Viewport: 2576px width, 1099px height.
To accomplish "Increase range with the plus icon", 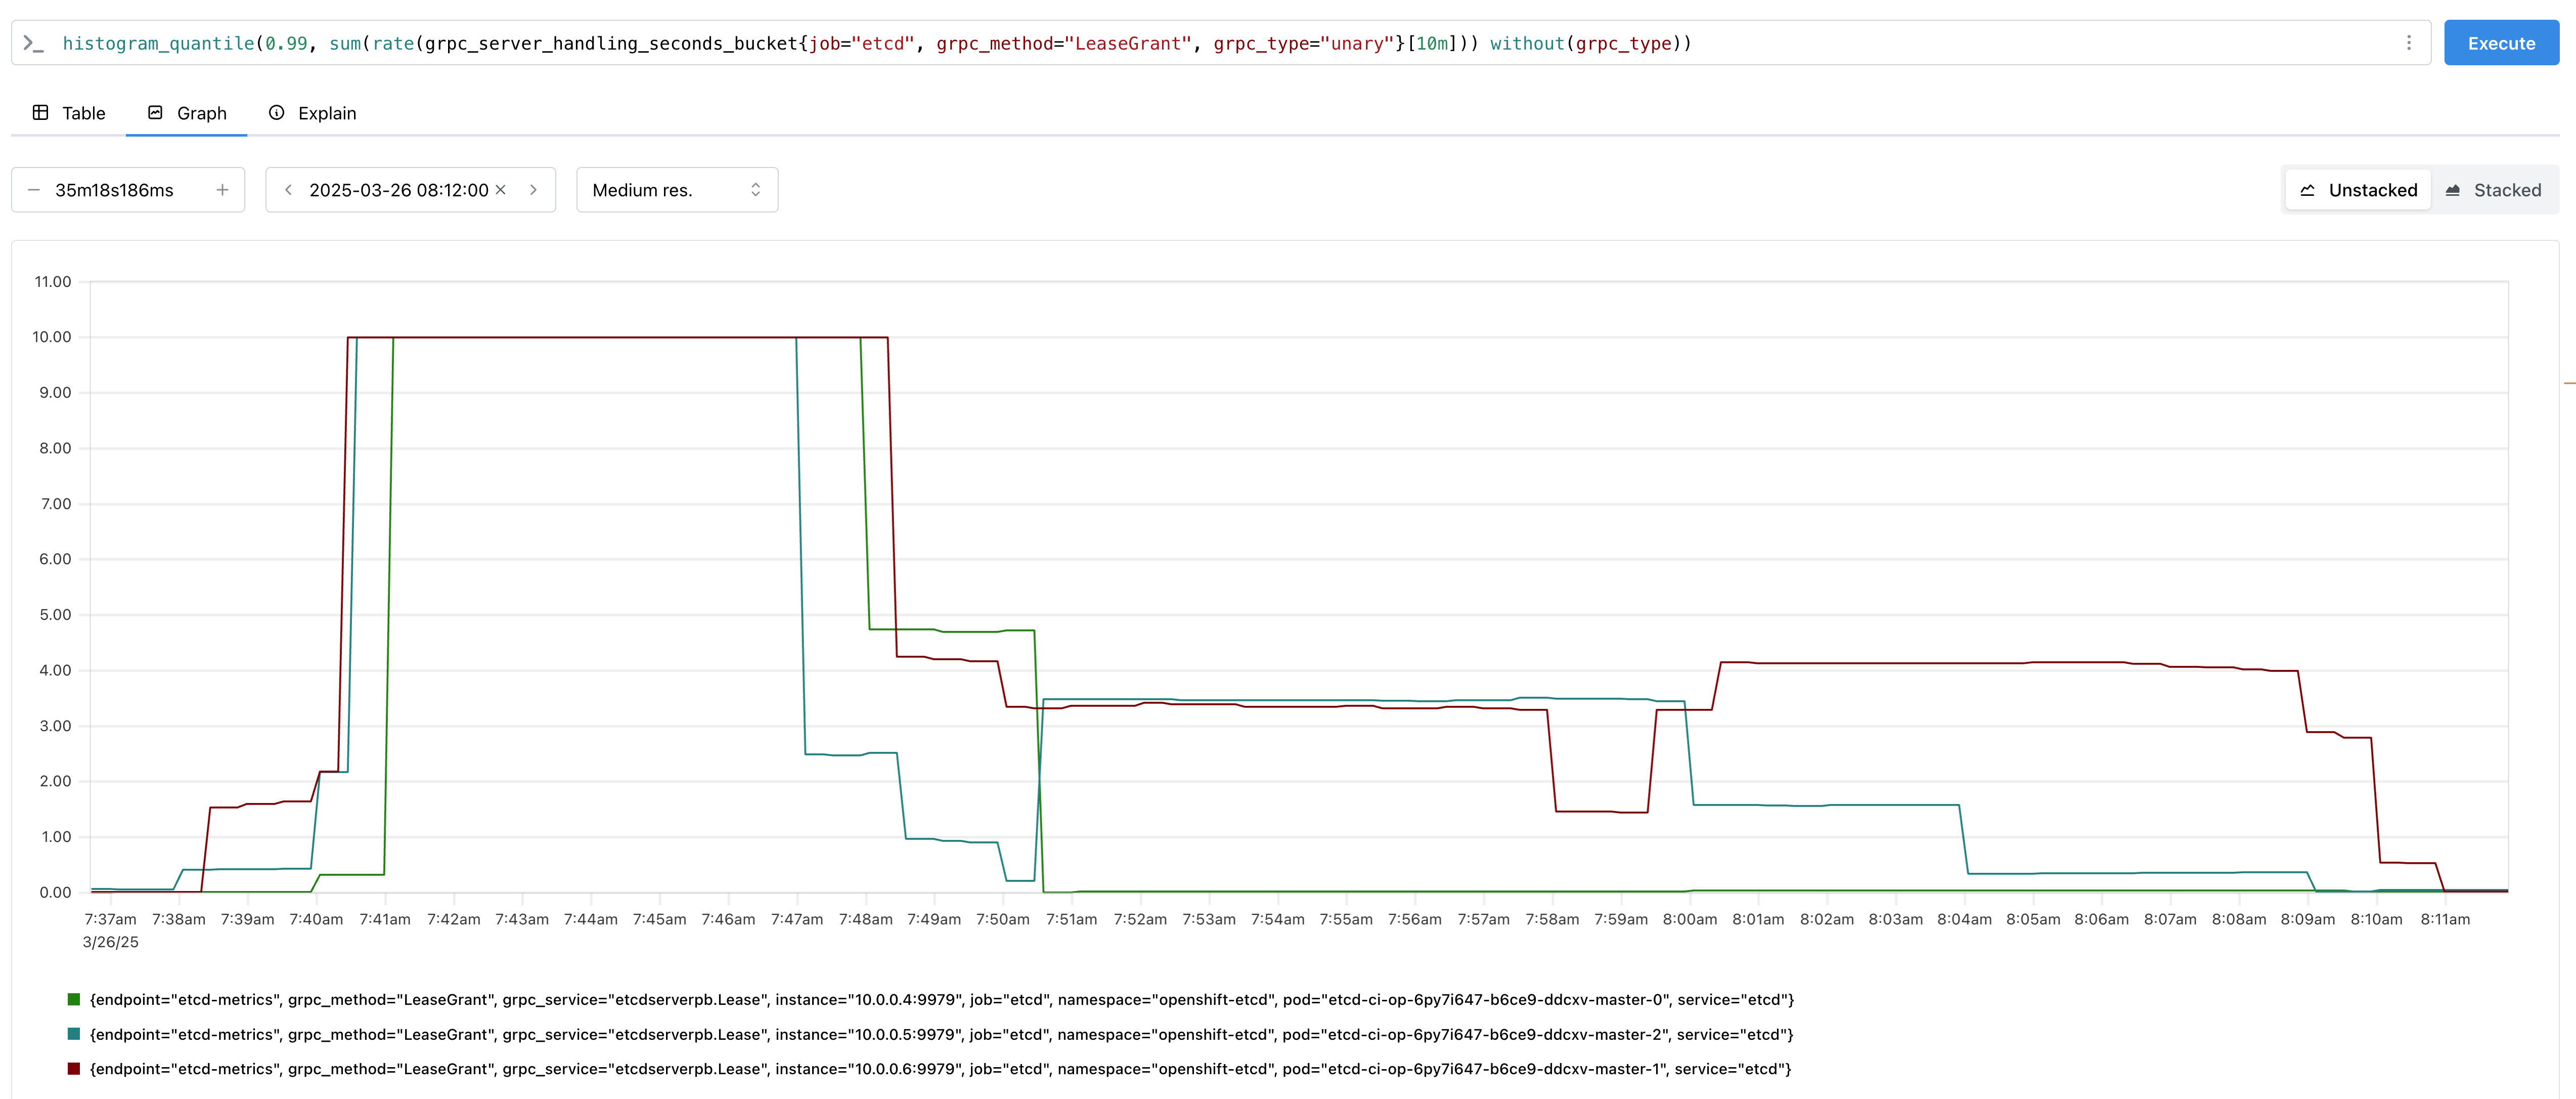I will coord(222,190).
